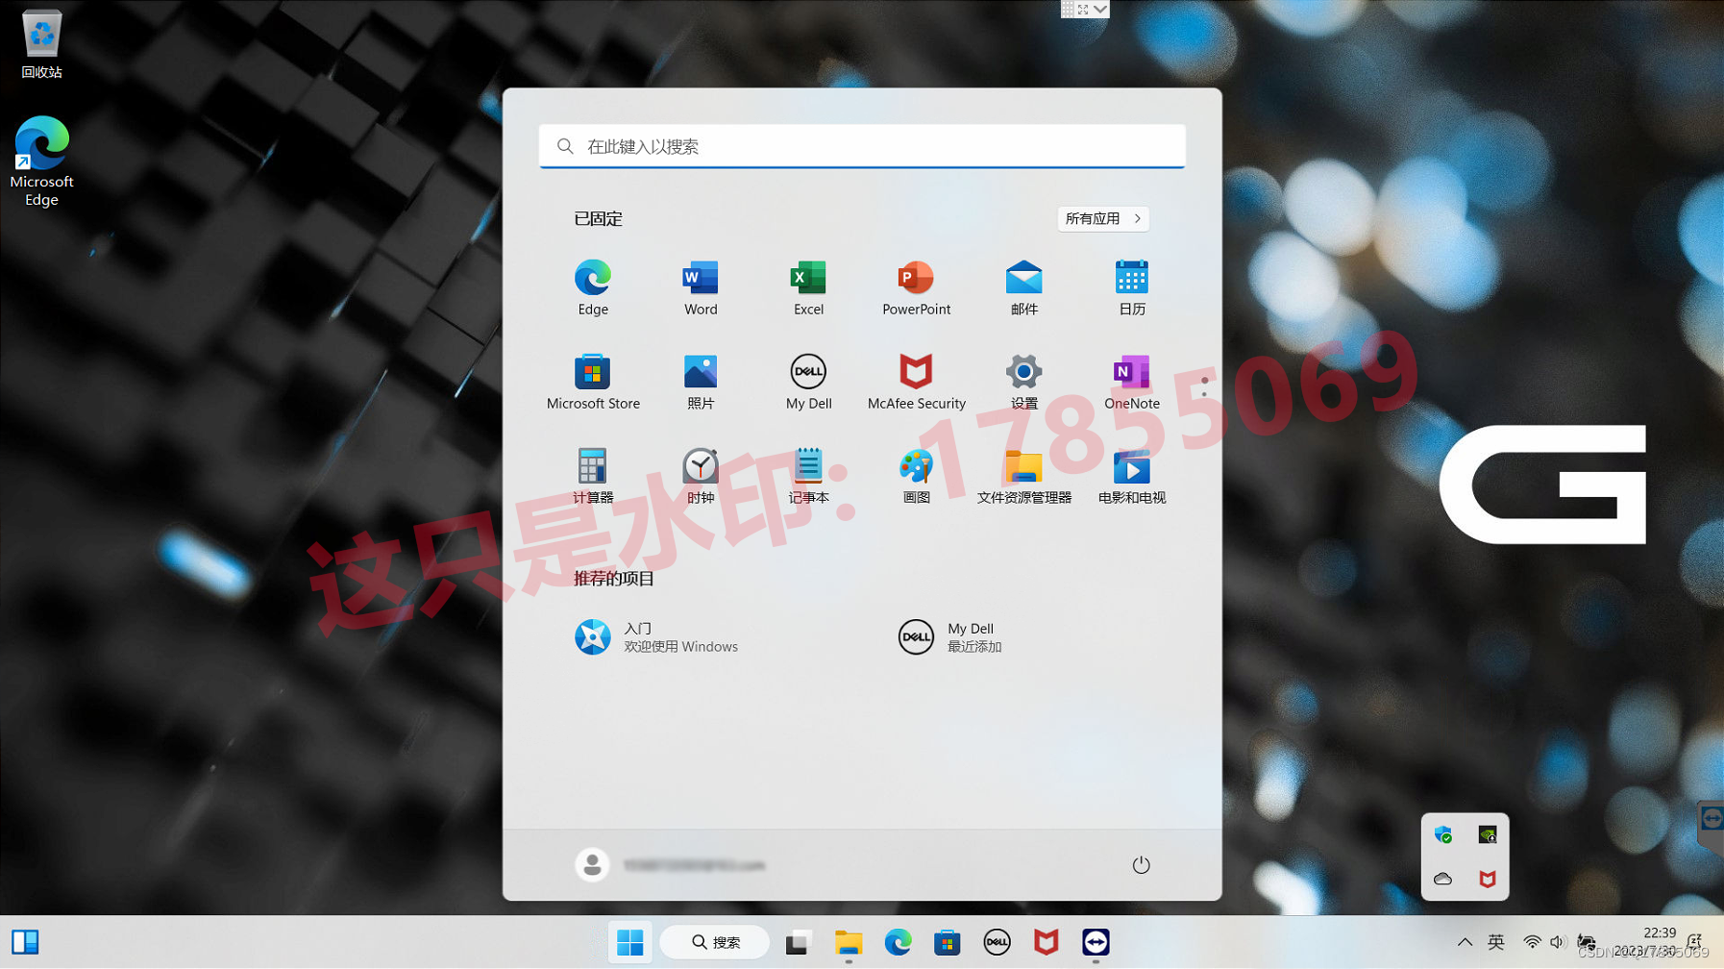Image resolution: width=1724 pixels, height=969 pixels.
Task: Switch 英 input language indicator
Action: click(x=1496, y=942)
